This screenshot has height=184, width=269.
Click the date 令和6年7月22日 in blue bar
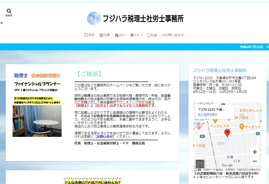click(x=251, y=47)
